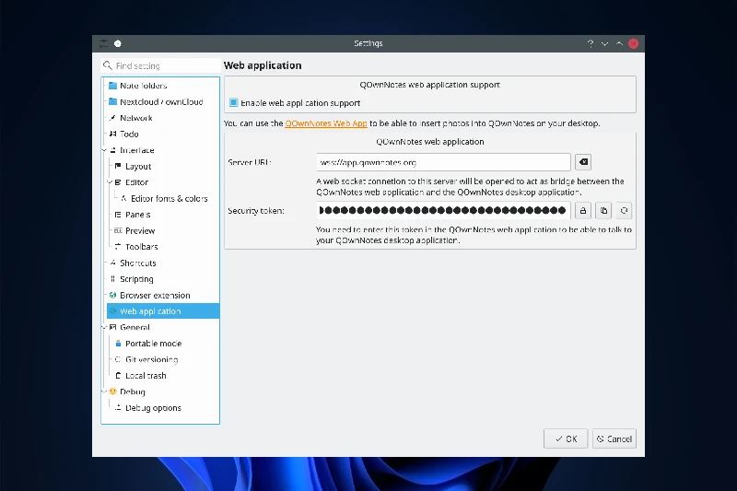Toggle Enable web application support checkbox

point(234,102)
